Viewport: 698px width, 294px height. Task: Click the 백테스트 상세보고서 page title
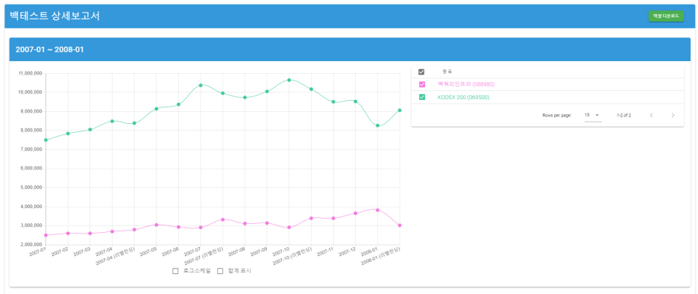pos(54,16)
